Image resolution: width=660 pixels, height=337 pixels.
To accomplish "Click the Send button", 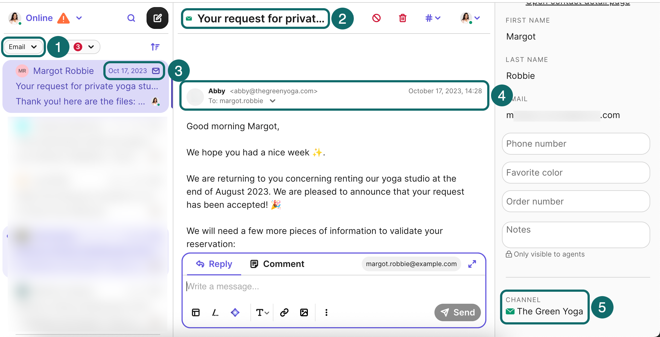I will pos(457,312).
